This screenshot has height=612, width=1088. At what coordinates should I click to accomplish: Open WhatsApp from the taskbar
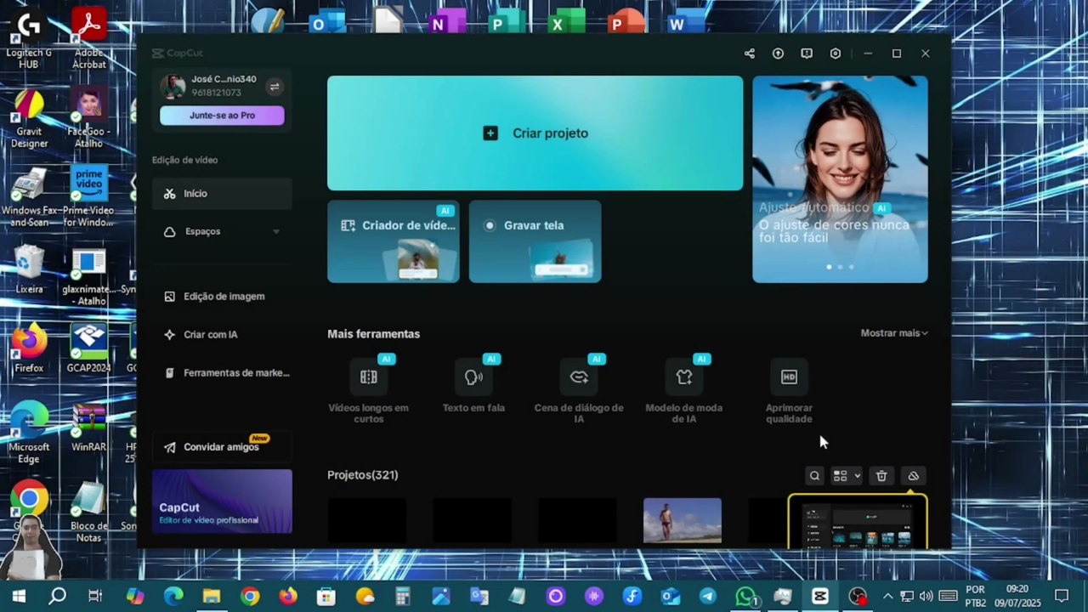745,596
